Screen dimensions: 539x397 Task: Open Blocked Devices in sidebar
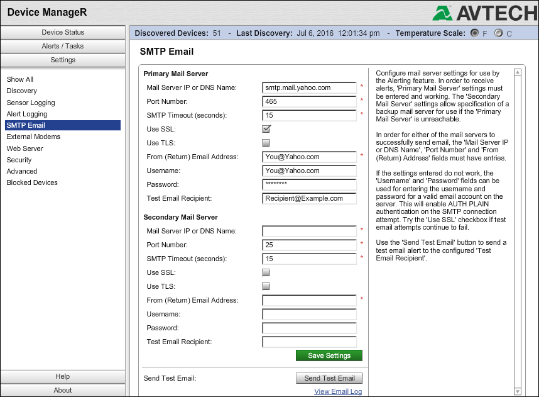32,182
